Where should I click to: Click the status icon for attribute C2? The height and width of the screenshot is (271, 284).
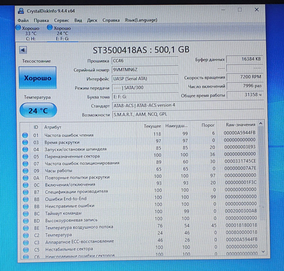pyautogui.click(x=26, y=235)
